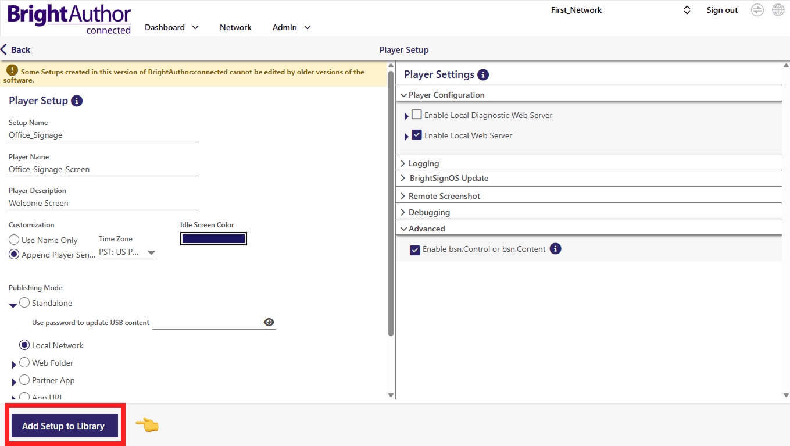Image resolution: width=790 pixels, height=446 pixels.
Task: Click Add Setup to Library button
Action: tap(64, 426)
